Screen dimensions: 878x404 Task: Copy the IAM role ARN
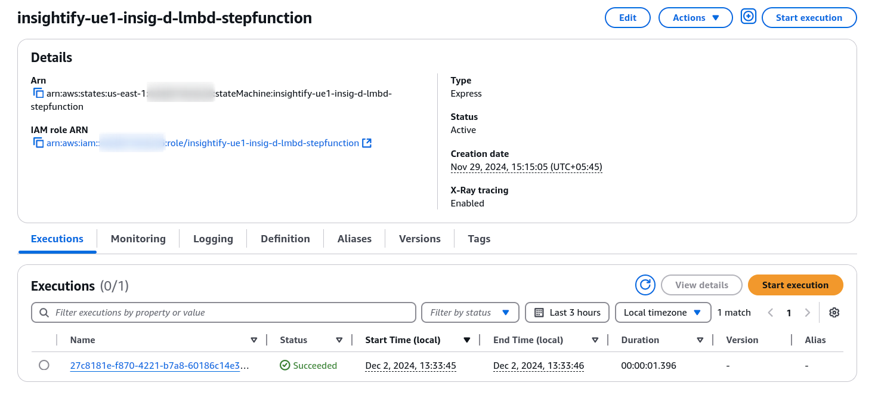[x=38, y=143]
